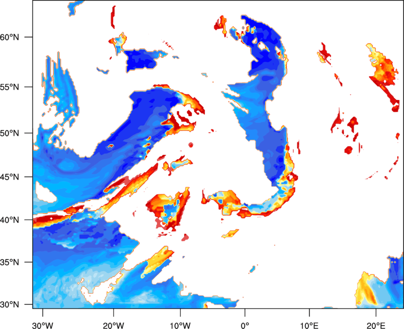The height and width of the screenshot is (329, 404).
Task: Click the 55°N latitude label
Action: 10,87
